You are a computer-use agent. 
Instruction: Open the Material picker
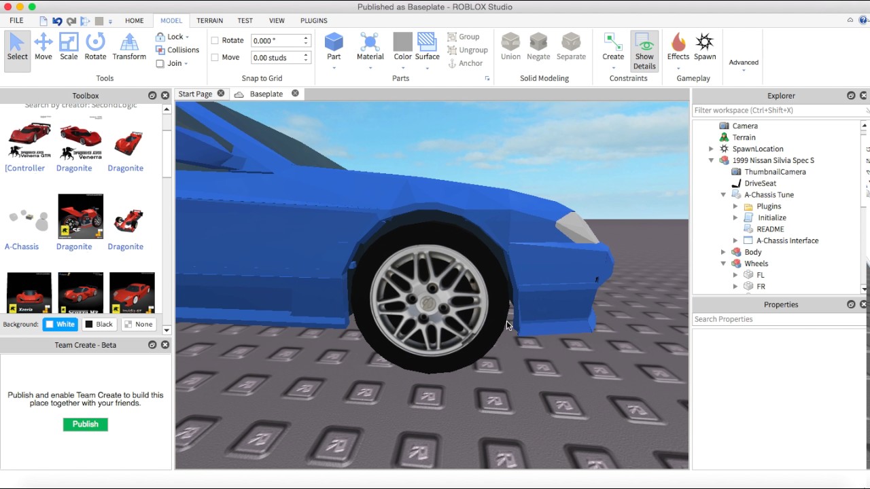tap(370, 48)
